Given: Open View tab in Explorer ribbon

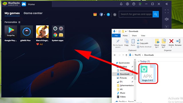Looking at the screenshot, I should pos(143,35).
